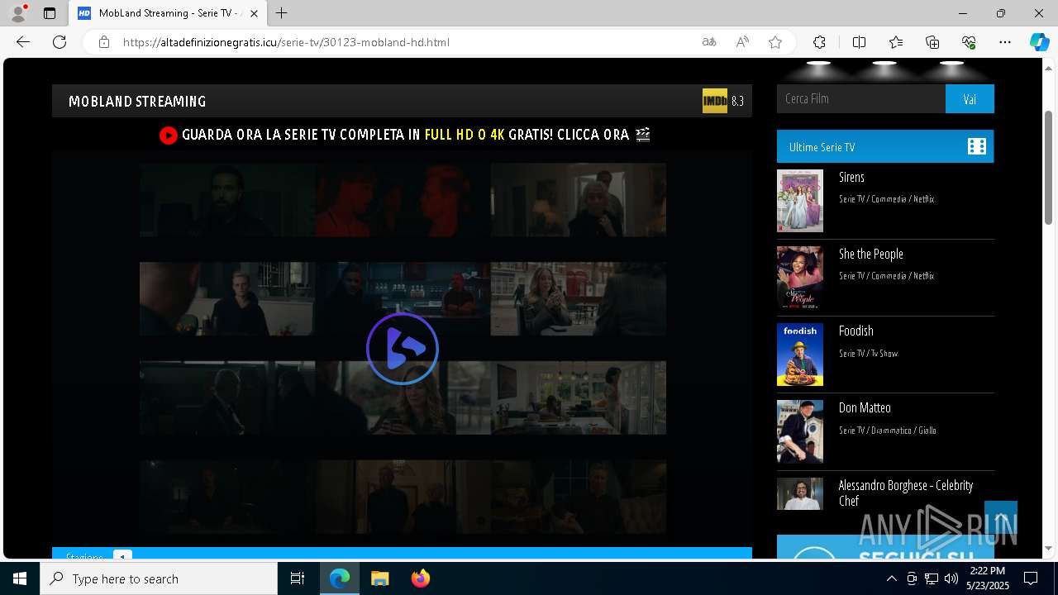Open File Explorer from taskbar
1058x595 pixels.
(x=379, y=578)
